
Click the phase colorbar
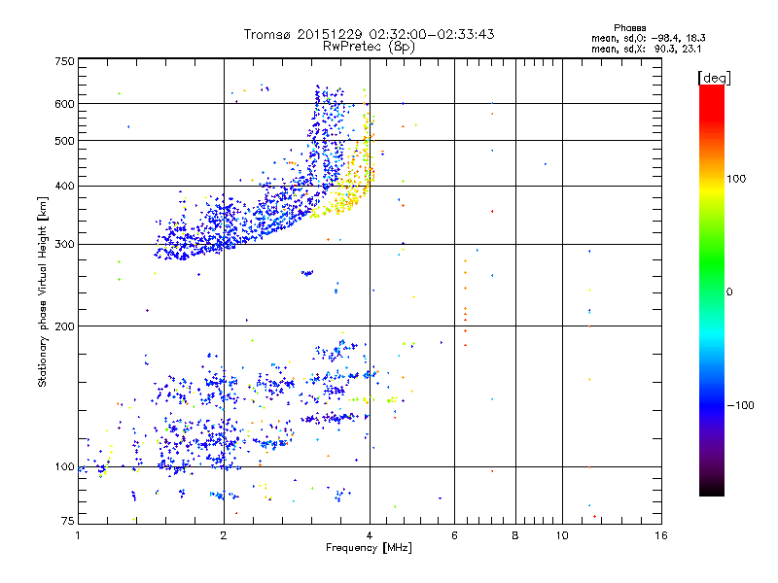pyautogui.click(x=712, y=290)
